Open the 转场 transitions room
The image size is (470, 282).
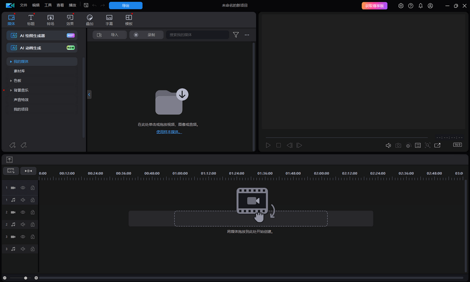pos(50,20)
